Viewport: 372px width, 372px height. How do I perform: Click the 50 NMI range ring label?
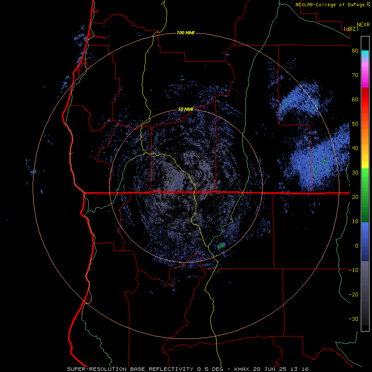pyautogui.click(x=186, y=109)
